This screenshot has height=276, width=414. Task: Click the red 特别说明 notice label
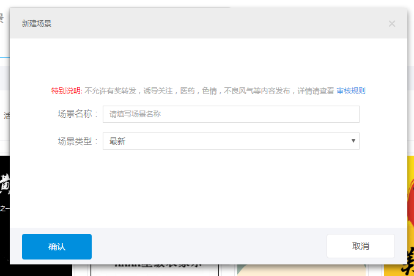pos(67,91)
